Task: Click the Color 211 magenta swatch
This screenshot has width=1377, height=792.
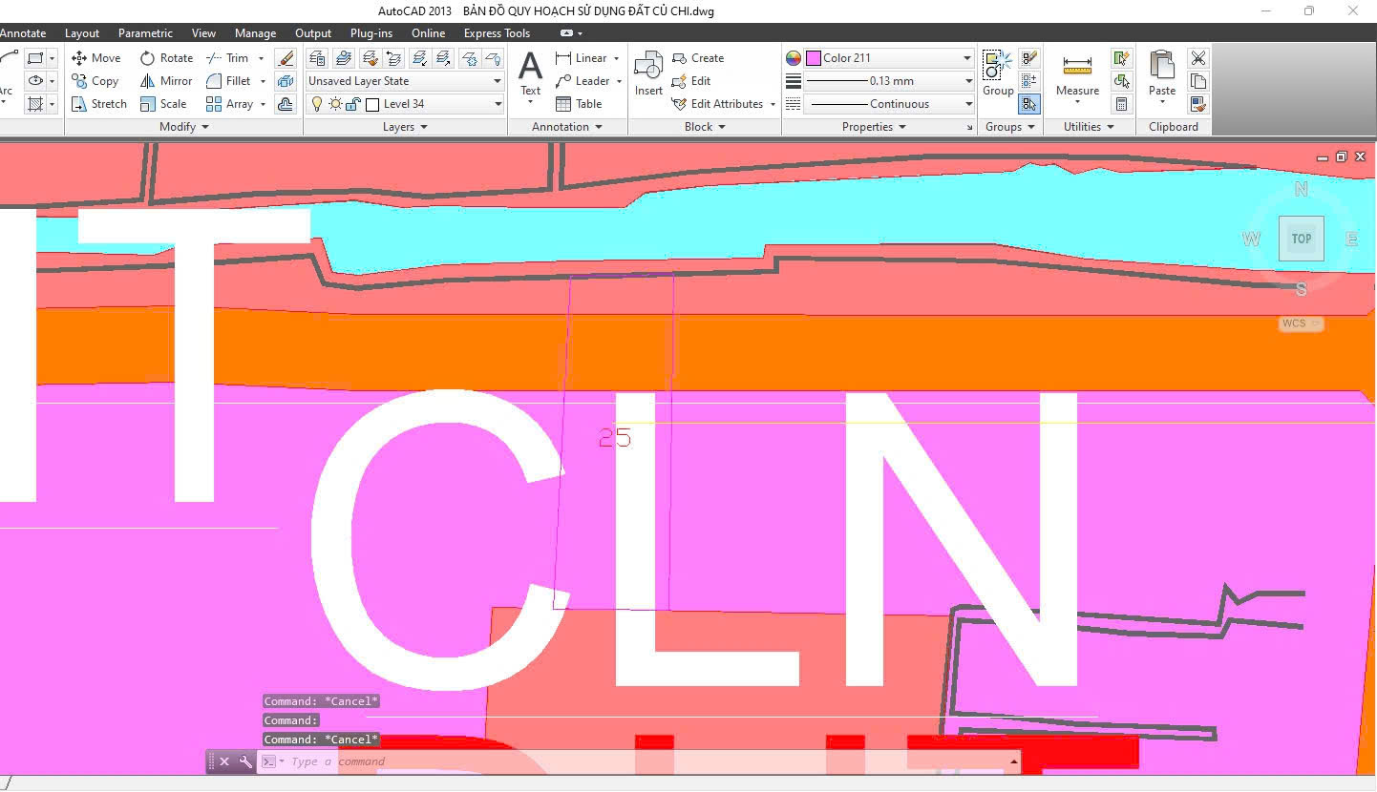Action: [814, 58]
